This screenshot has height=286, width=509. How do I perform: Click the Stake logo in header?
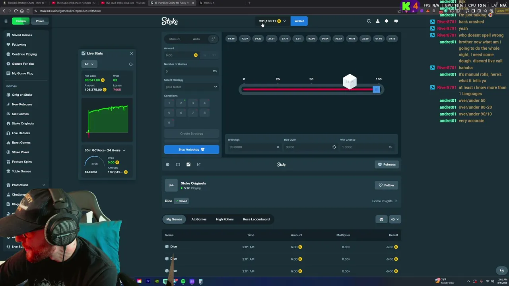point(169,21)
